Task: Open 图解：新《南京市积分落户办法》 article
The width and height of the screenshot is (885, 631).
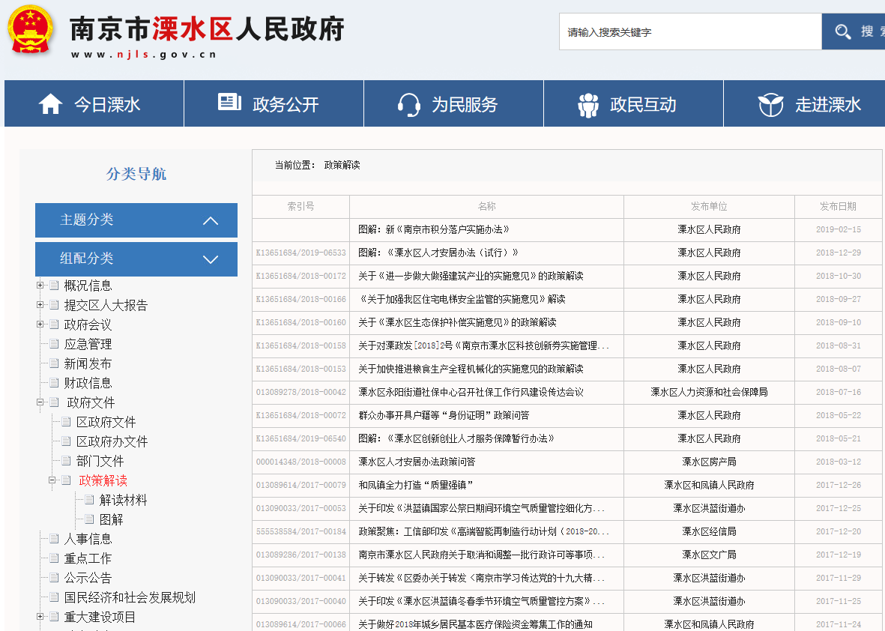Action: (434, 230)
